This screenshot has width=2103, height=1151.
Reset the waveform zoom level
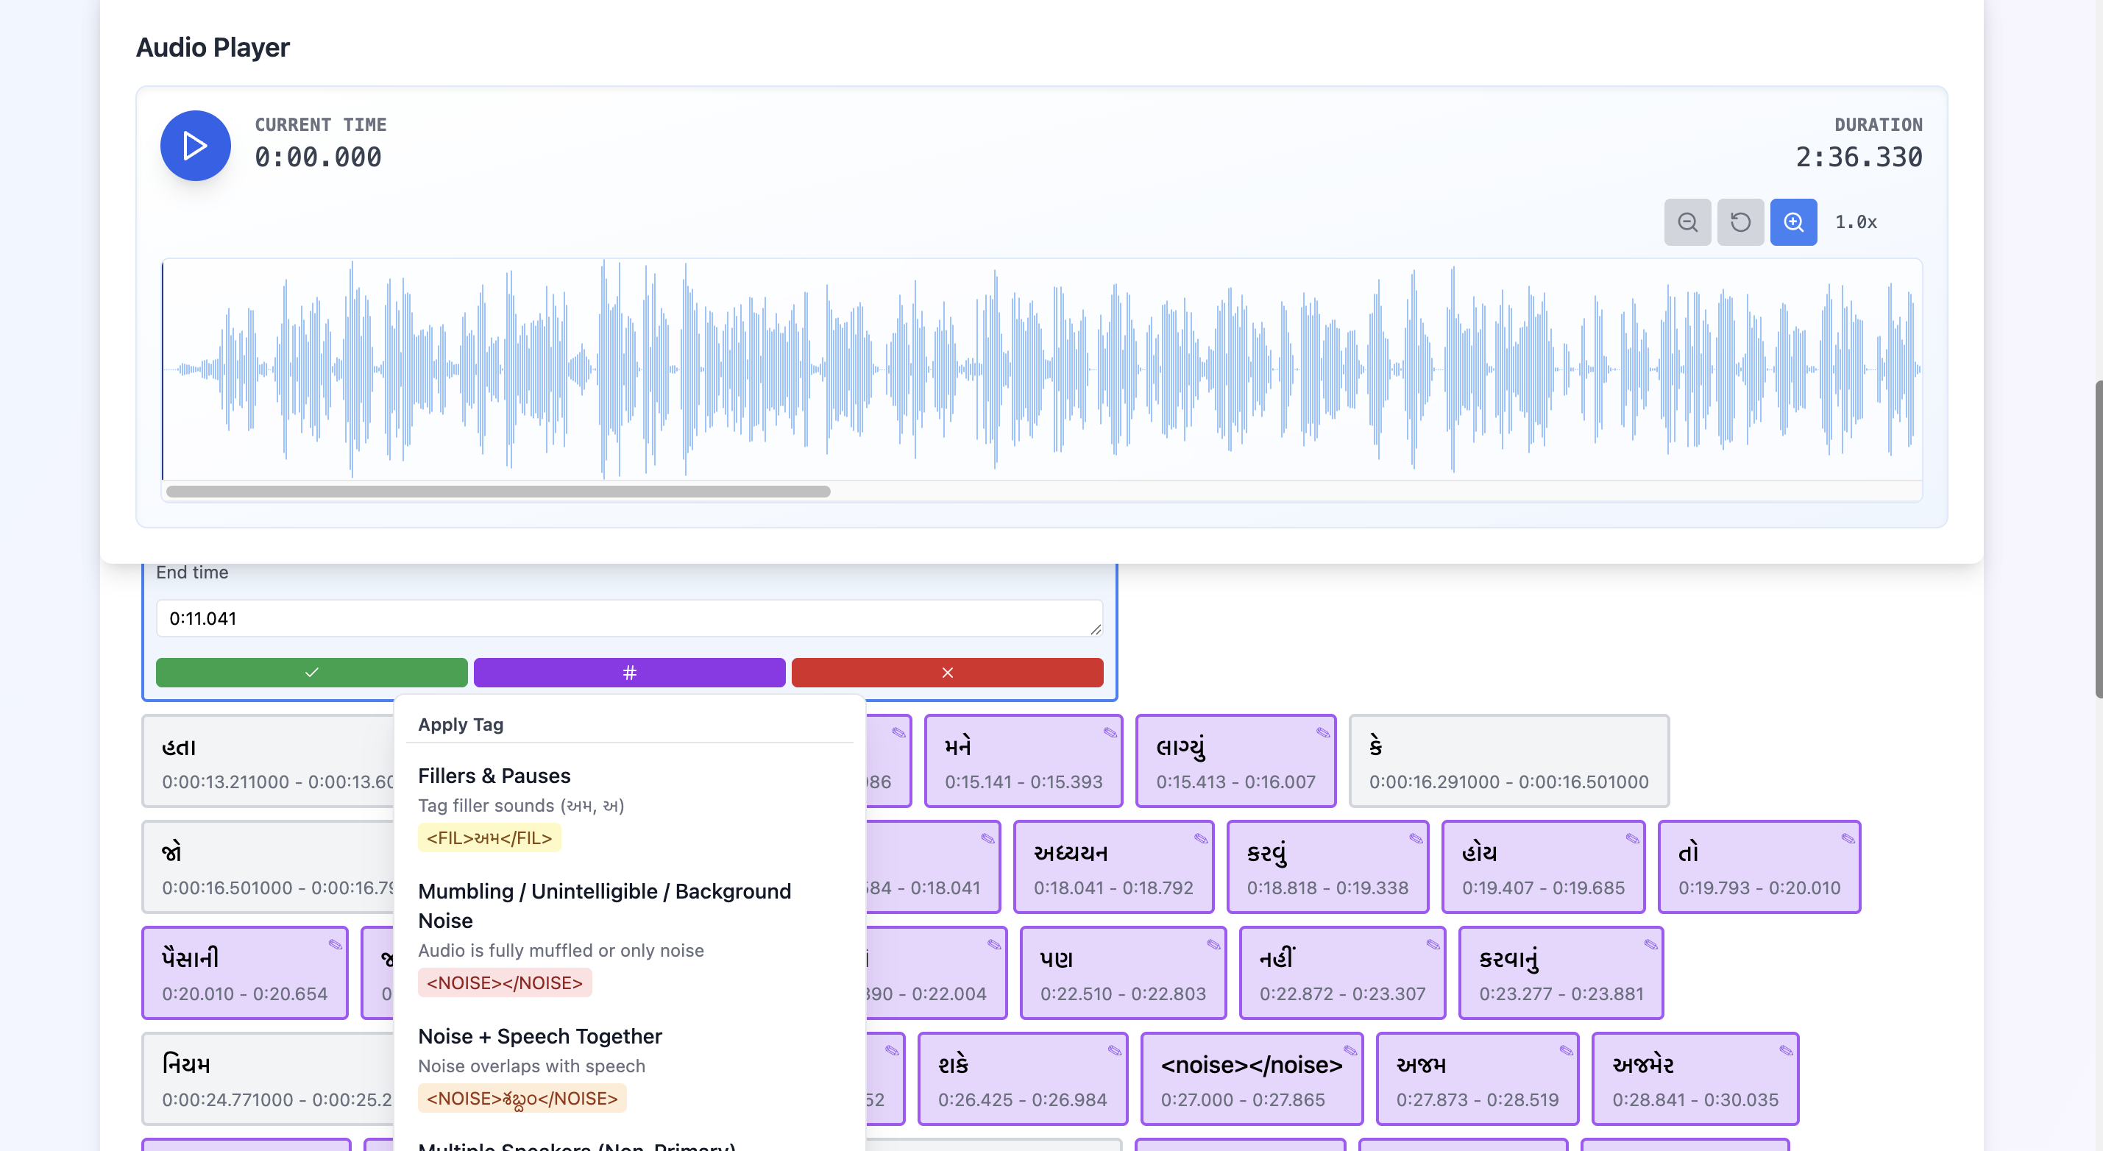[x=1740, y=222]
